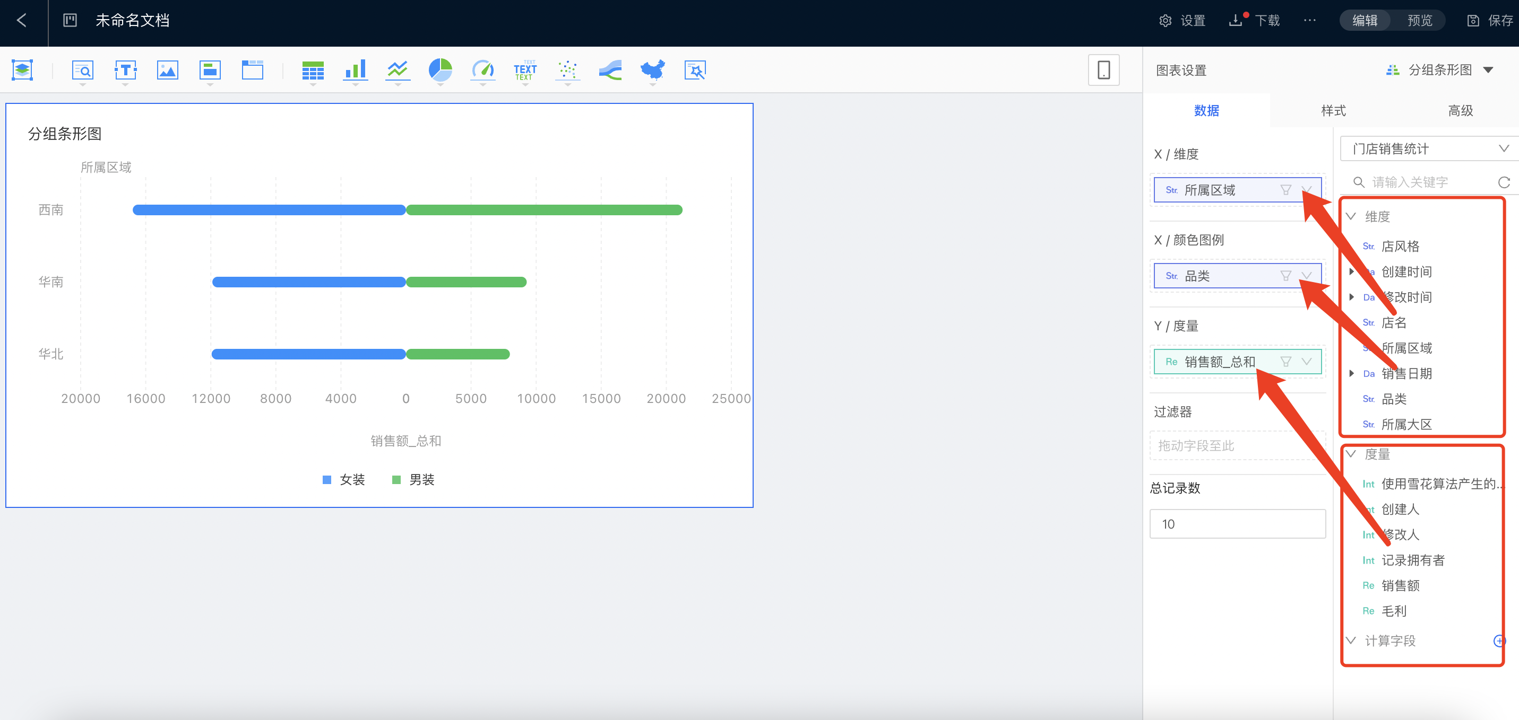
Task: Open the 分组条形图 chart type dropdown
Action: coord(1440,70)
